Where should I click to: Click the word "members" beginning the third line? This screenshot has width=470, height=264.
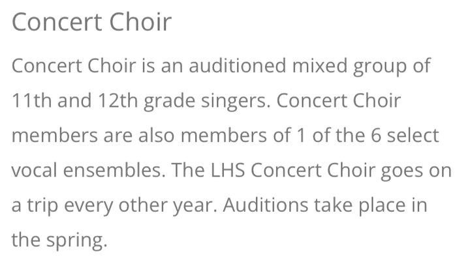point(55,135)
